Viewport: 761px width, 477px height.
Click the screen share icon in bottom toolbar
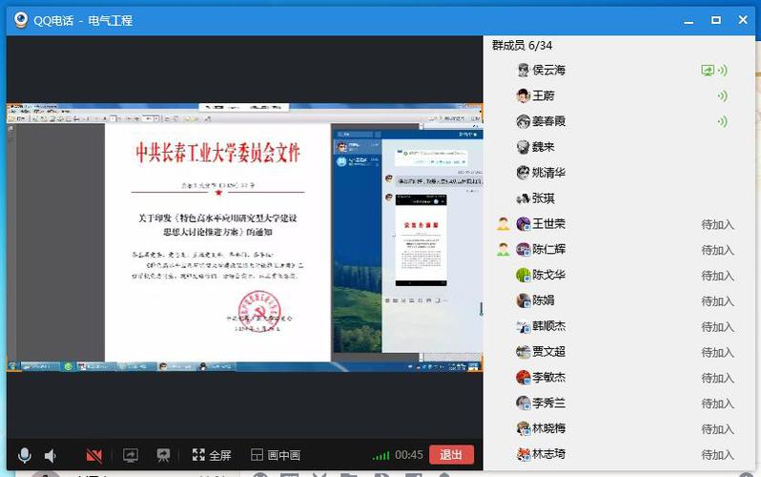point(131,456)
